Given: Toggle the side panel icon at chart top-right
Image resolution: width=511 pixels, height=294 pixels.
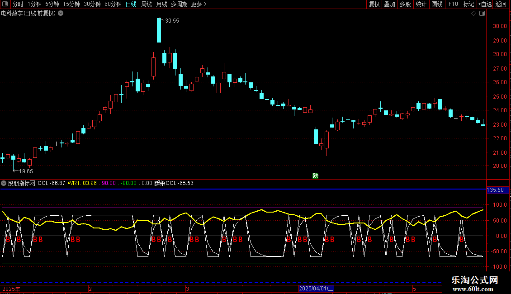Looking at the screenshot, I should point(482,14).
